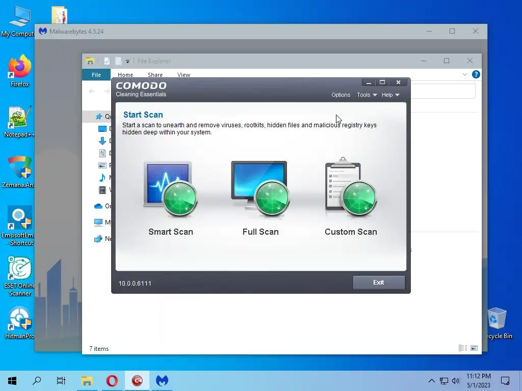Open Windows Start menu

click(12, 381)
